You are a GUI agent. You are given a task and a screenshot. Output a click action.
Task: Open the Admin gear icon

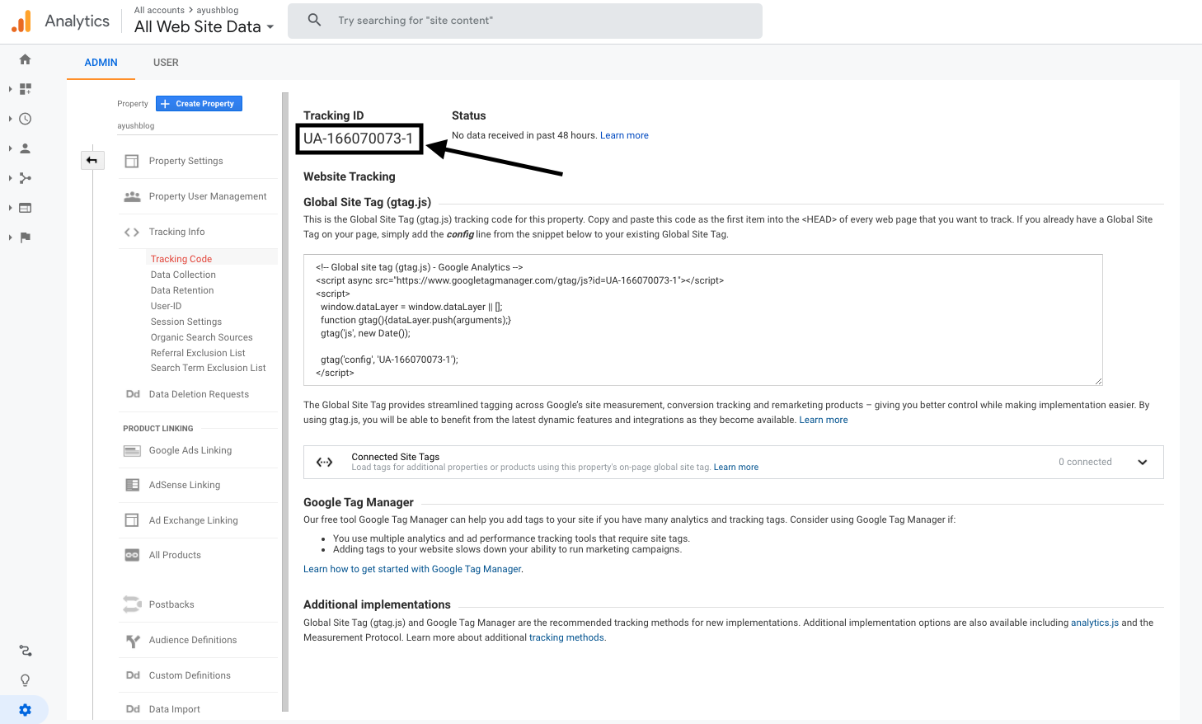[26, 710]
